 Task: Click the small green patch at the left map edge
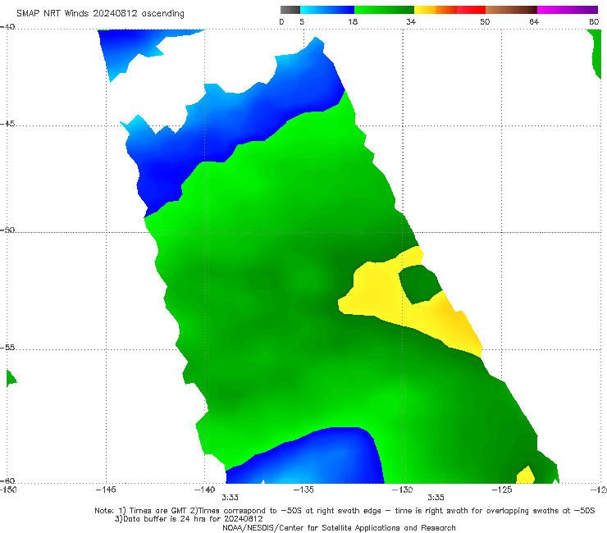(x=11, y=378)
